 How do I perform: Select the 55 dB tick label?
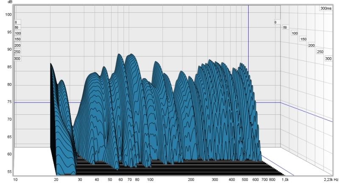[9, 172]
